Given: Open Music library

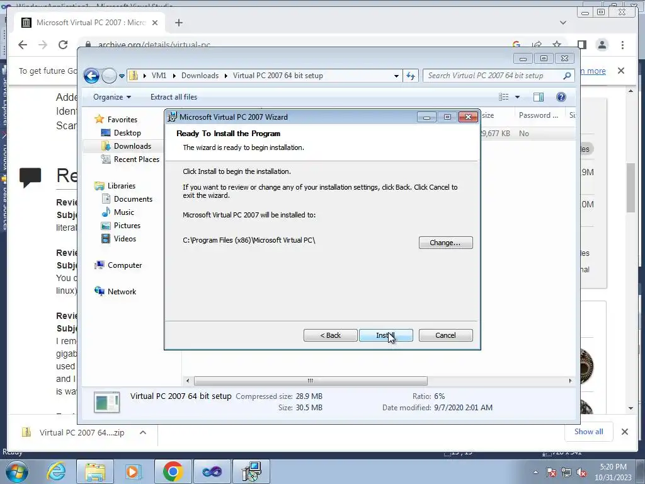Looking at the screenshot, I should point(123,212).
